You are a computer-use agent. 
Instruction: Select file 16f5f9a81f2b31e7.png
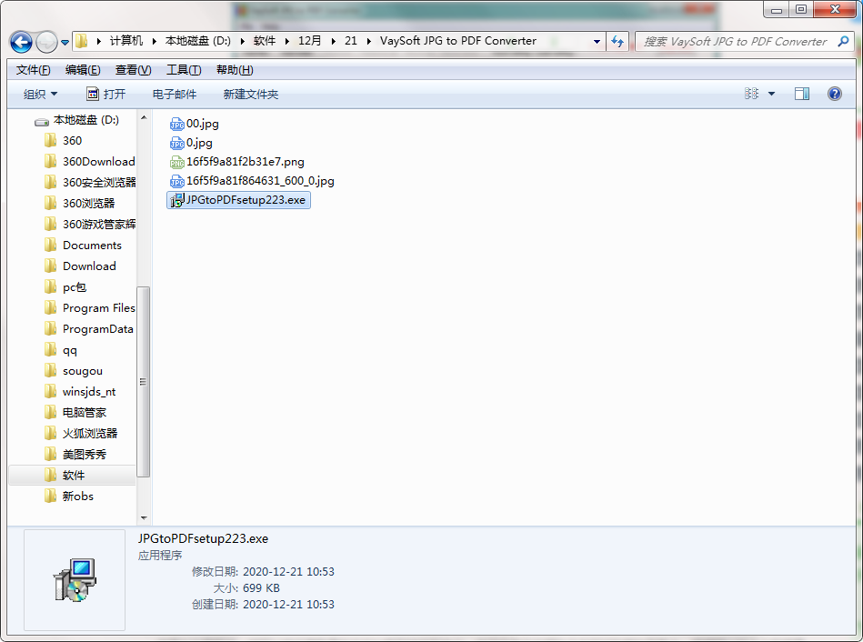click(236, 162)
